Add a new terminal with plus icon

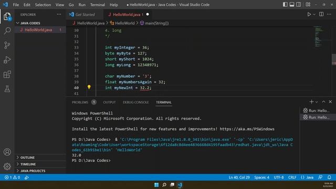(x=311, y=102)
